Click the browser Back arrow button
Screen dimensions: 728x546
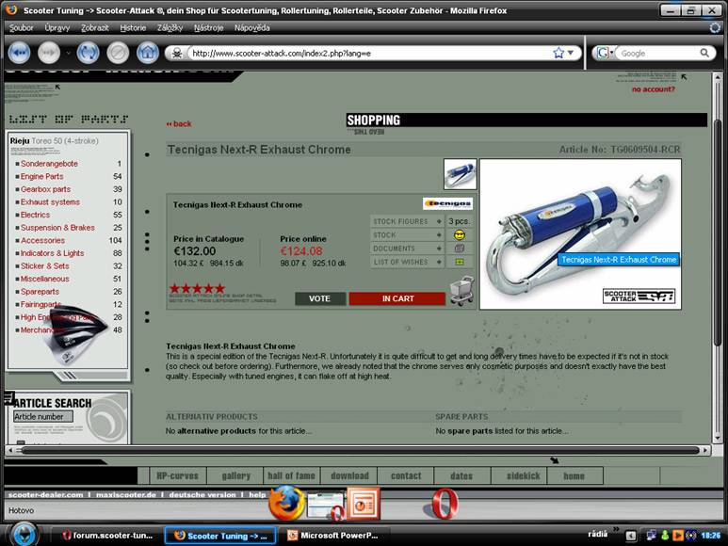tap(18, 53)
